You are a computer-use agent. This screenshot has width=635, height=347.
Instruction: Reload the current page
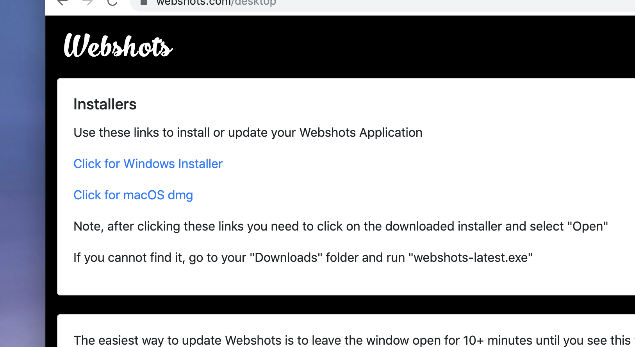click(x=112, y=2)
